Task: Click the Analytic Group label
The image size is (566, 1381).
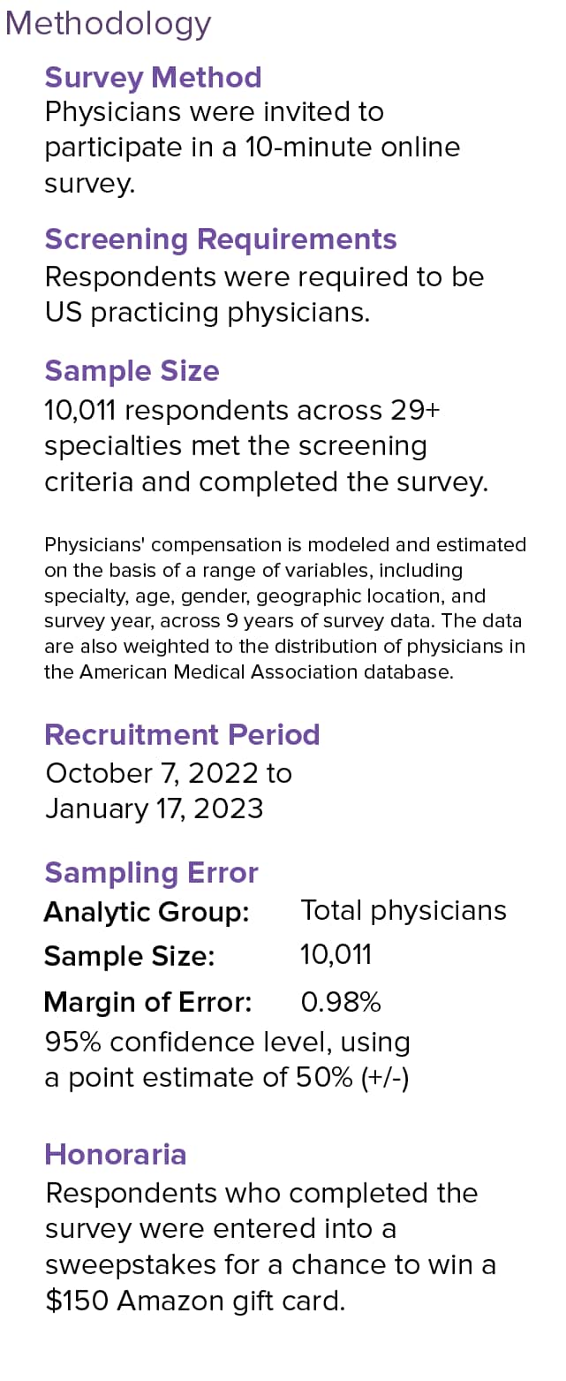Action: [x=147, y=912]
